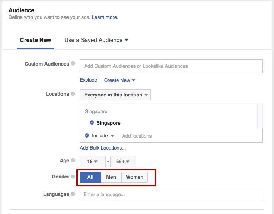Click the pin icon next to Include
This screenshot has width=274, height=214.
point(87,136)
